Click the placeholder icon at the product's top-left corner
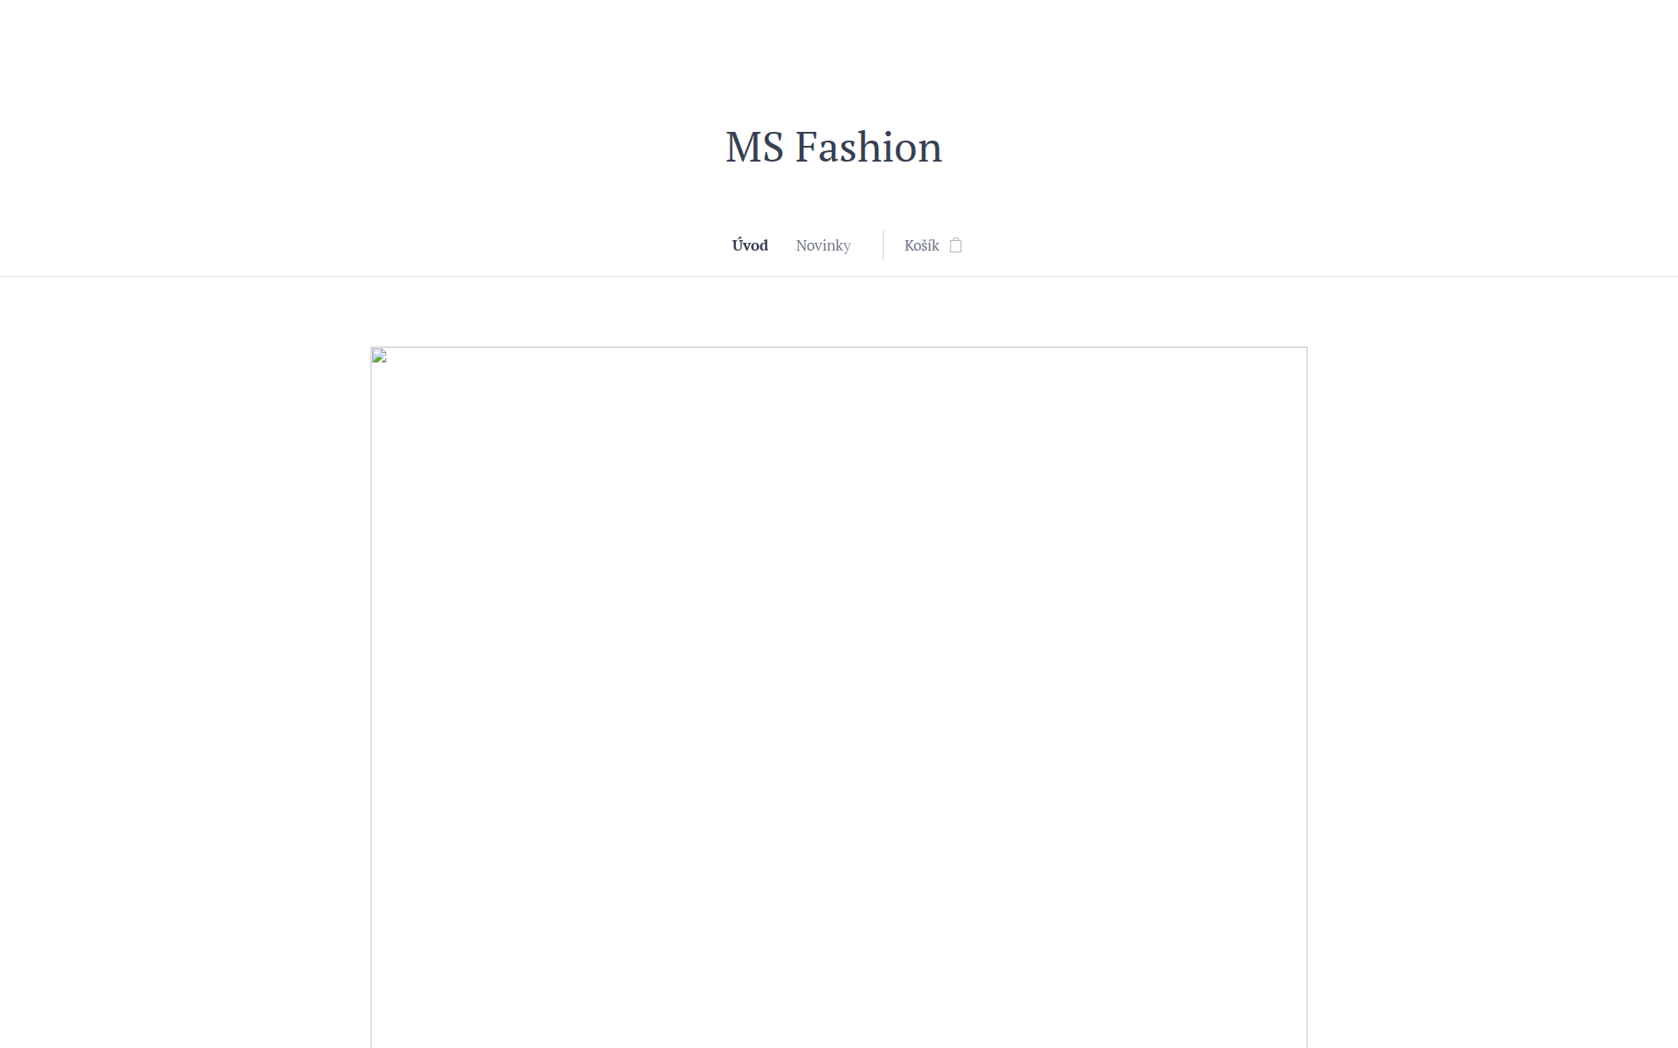The height and width of the screenshot is (1048, 1678). click(x=378, y=356)
